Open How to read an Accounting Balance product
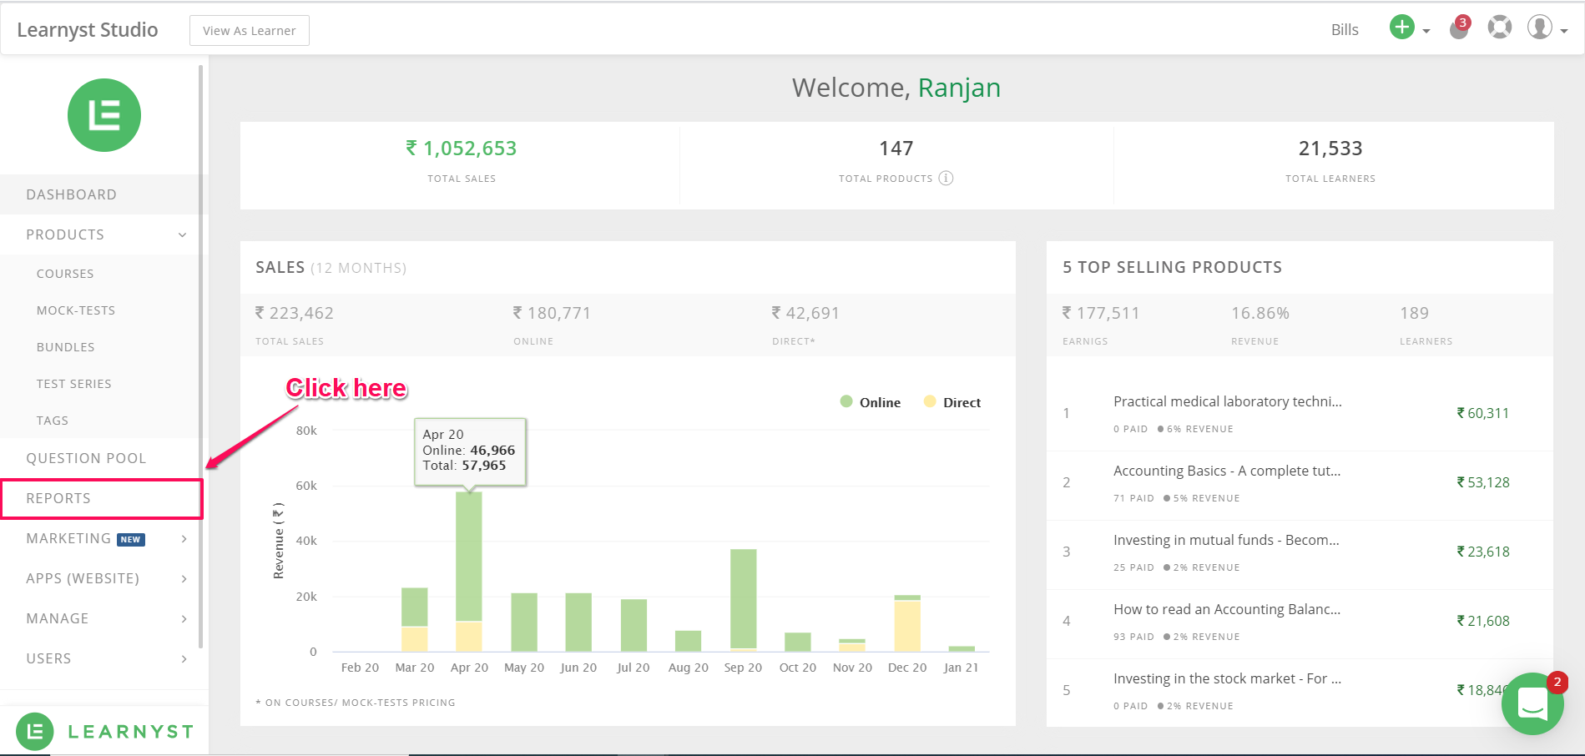Image resolution: width=1585 pixels, height=756 pixels. pos(1227,609)
